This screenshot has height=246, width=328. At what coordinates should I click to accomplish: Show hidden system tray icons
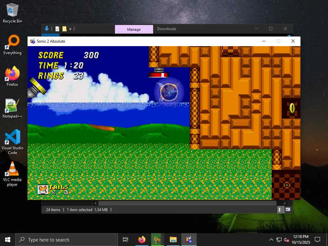(271, 240)
